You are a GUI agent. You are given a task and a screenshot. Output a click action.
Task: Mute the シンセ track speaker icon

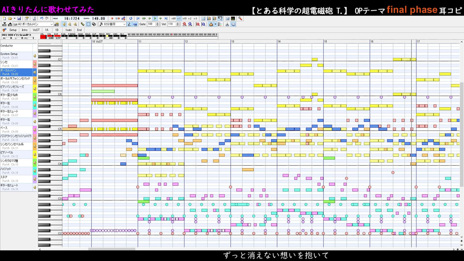tap(35, 64)
